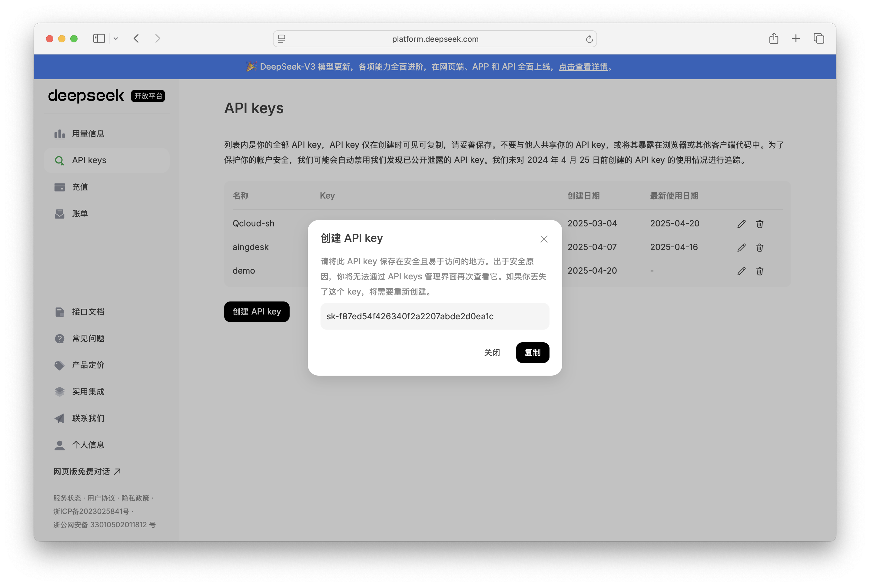This screenshot has width=870, height=586.
Task: Copy the new API key with 复制 button
Action: [533, 352]
